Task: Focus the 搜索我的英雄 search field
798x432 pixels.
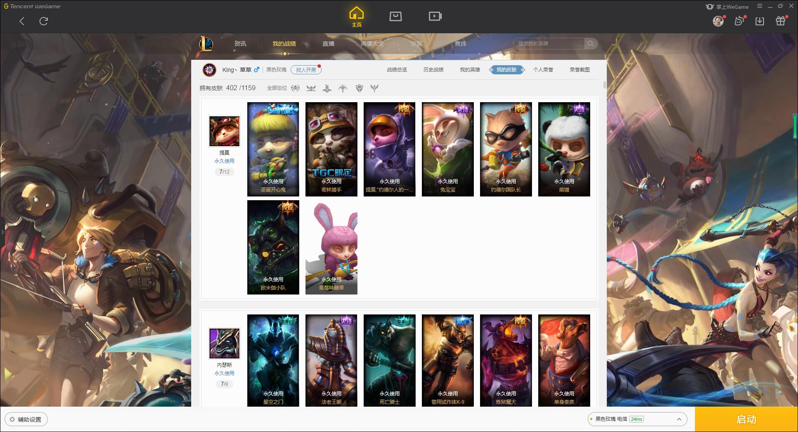Action: [549, 44]
